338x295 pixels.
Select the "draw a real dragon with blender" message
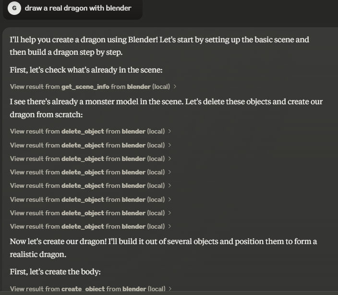[x=78, y=8]
